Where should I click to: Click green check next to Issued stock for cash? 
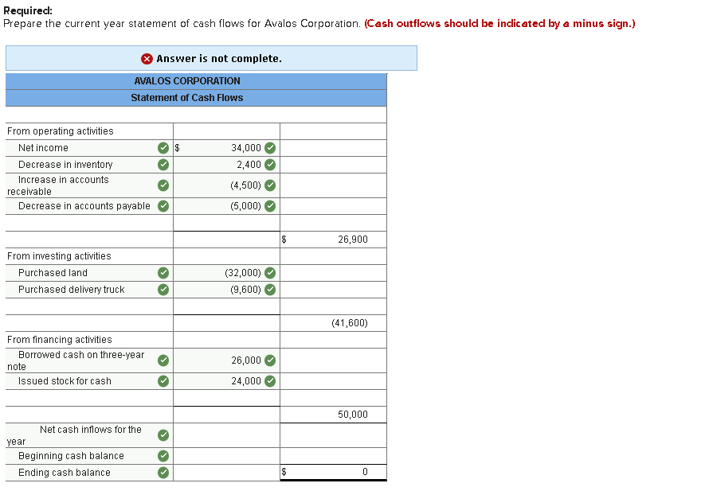click(163, 381)
